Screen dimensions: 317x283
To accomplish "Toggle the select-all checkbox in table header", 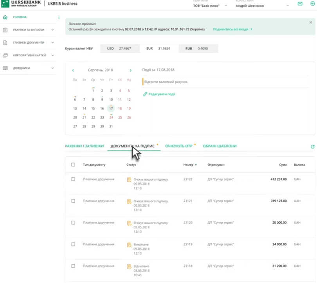I will [73, 165].
